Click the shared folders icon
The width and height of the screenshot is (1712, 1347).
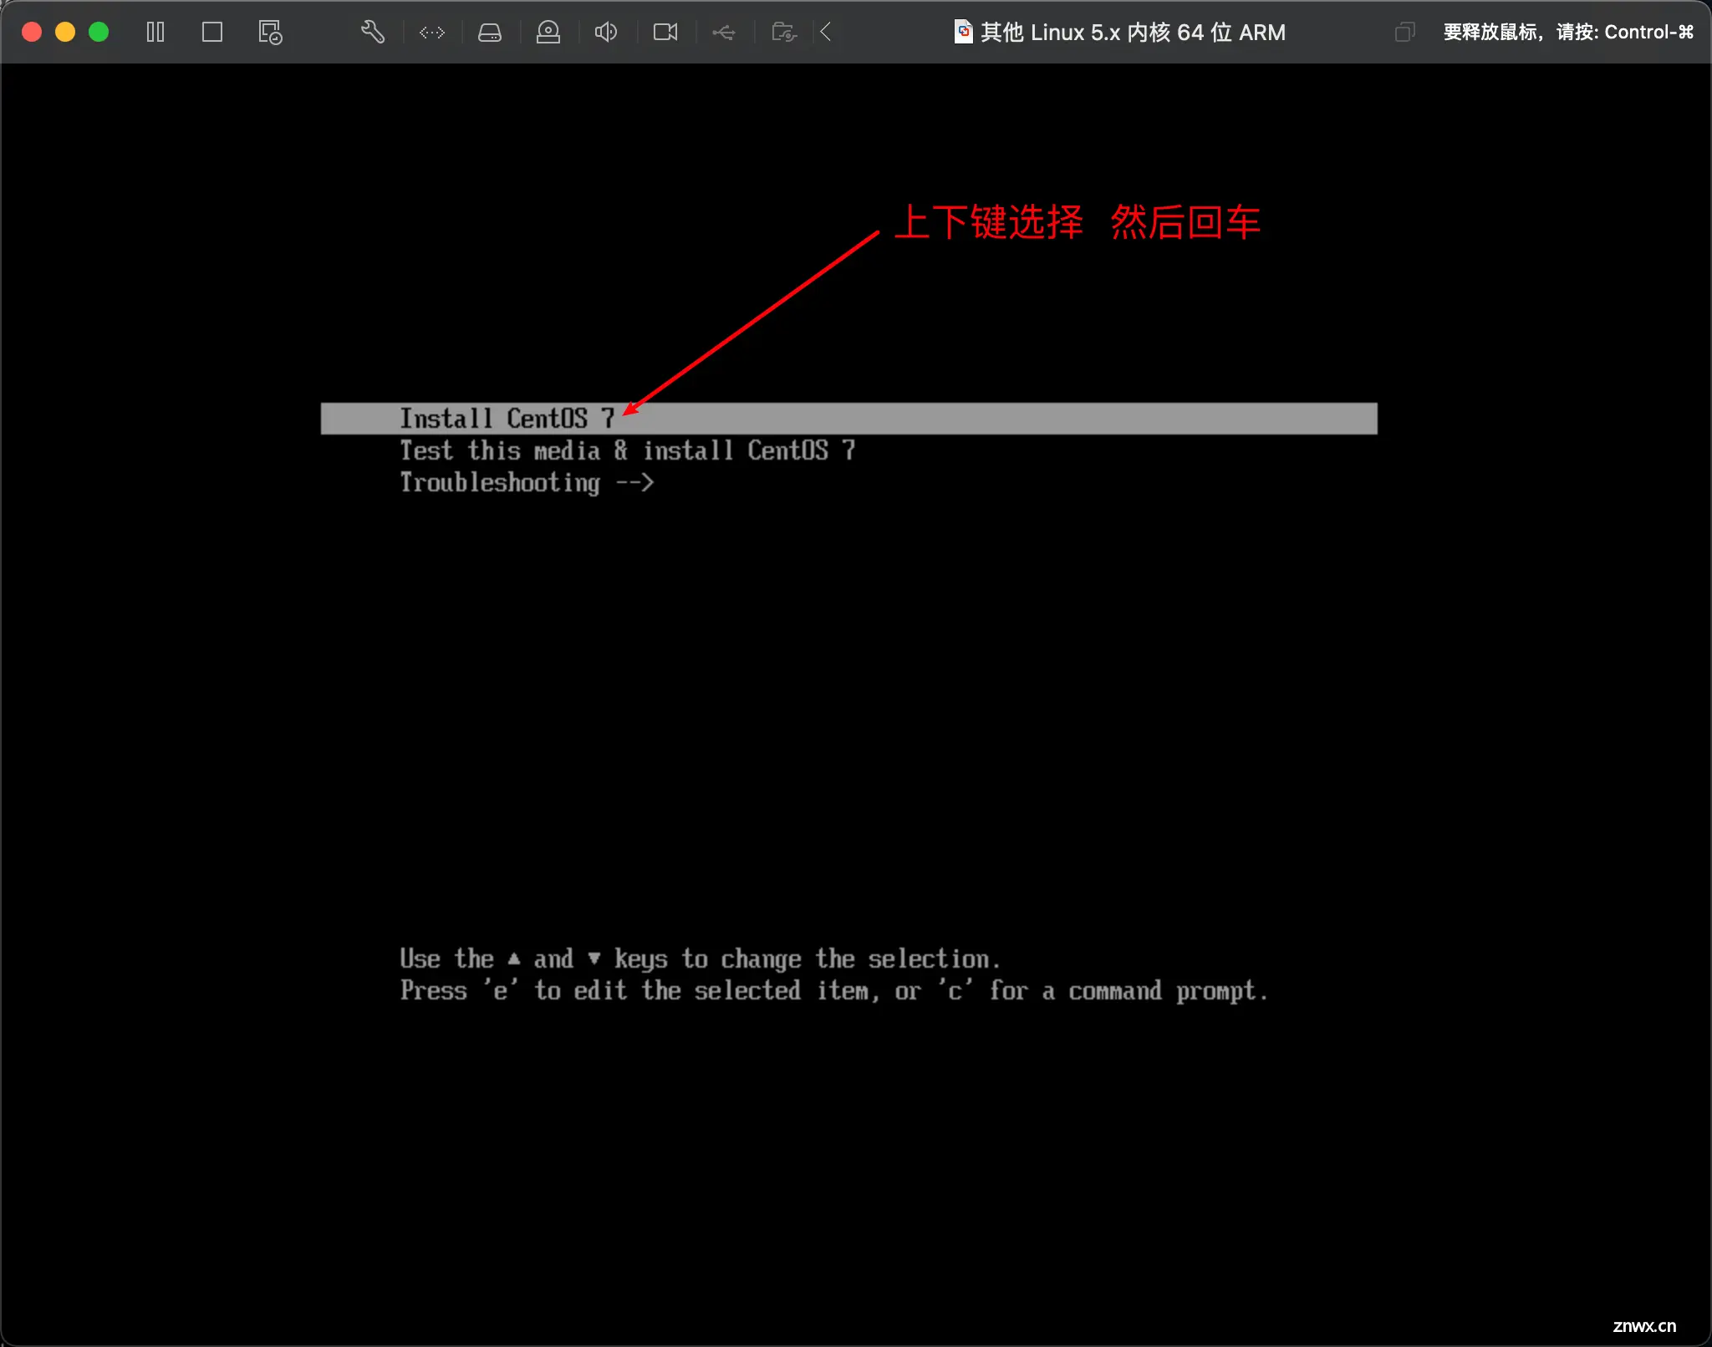pyautogui.click(x=784, y=33)
